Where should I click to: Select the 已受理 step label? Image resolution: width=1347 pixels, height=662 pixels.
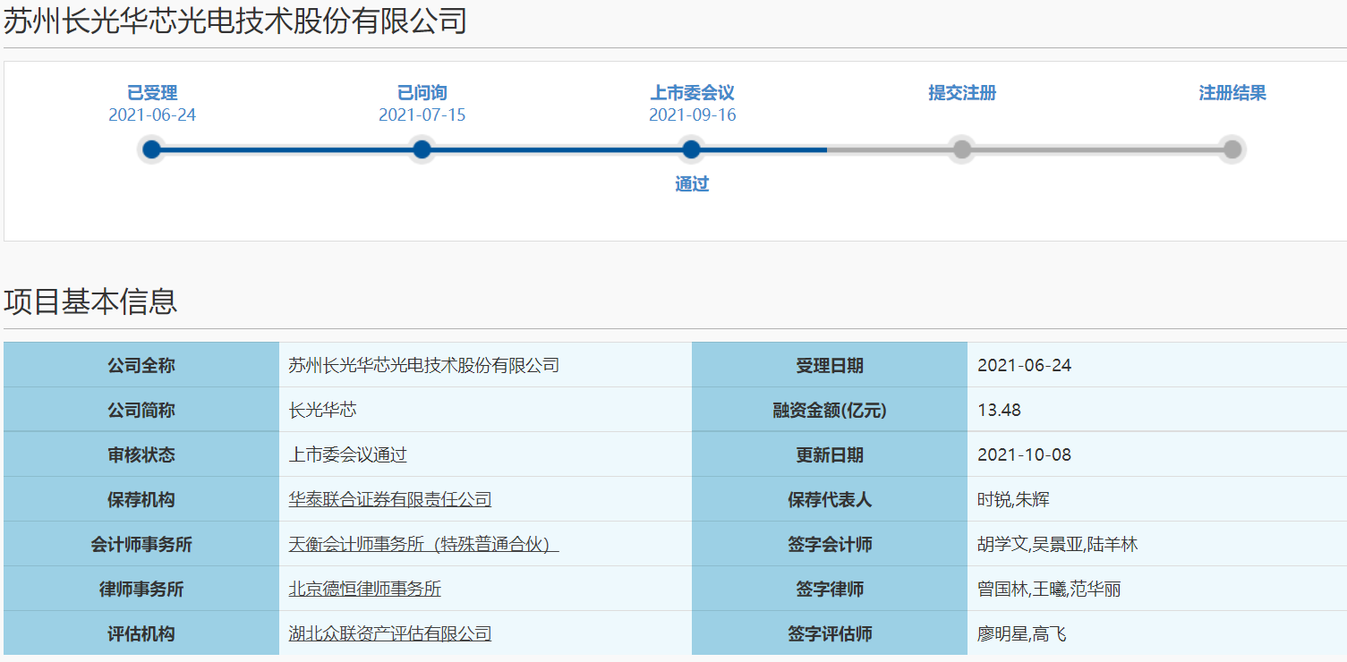tap(152, 93)
